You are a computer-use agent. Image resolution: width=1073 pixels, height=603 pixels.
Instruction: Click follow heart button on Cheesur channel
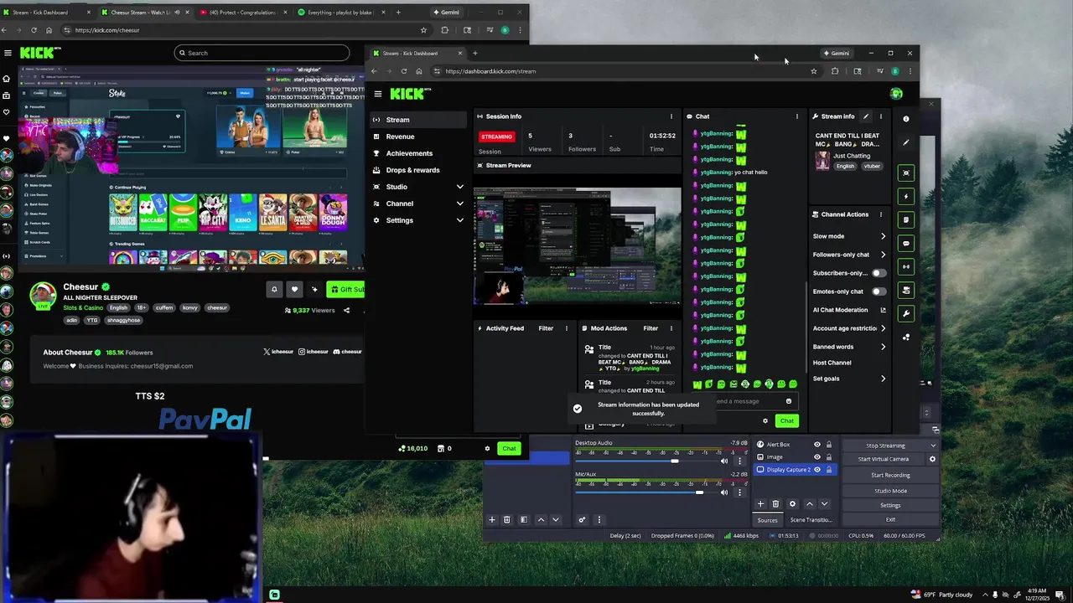coord(294,289)
